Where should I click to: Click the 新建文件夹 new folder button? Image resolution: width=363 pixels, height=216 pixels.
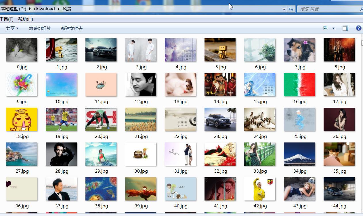[72, 28]
